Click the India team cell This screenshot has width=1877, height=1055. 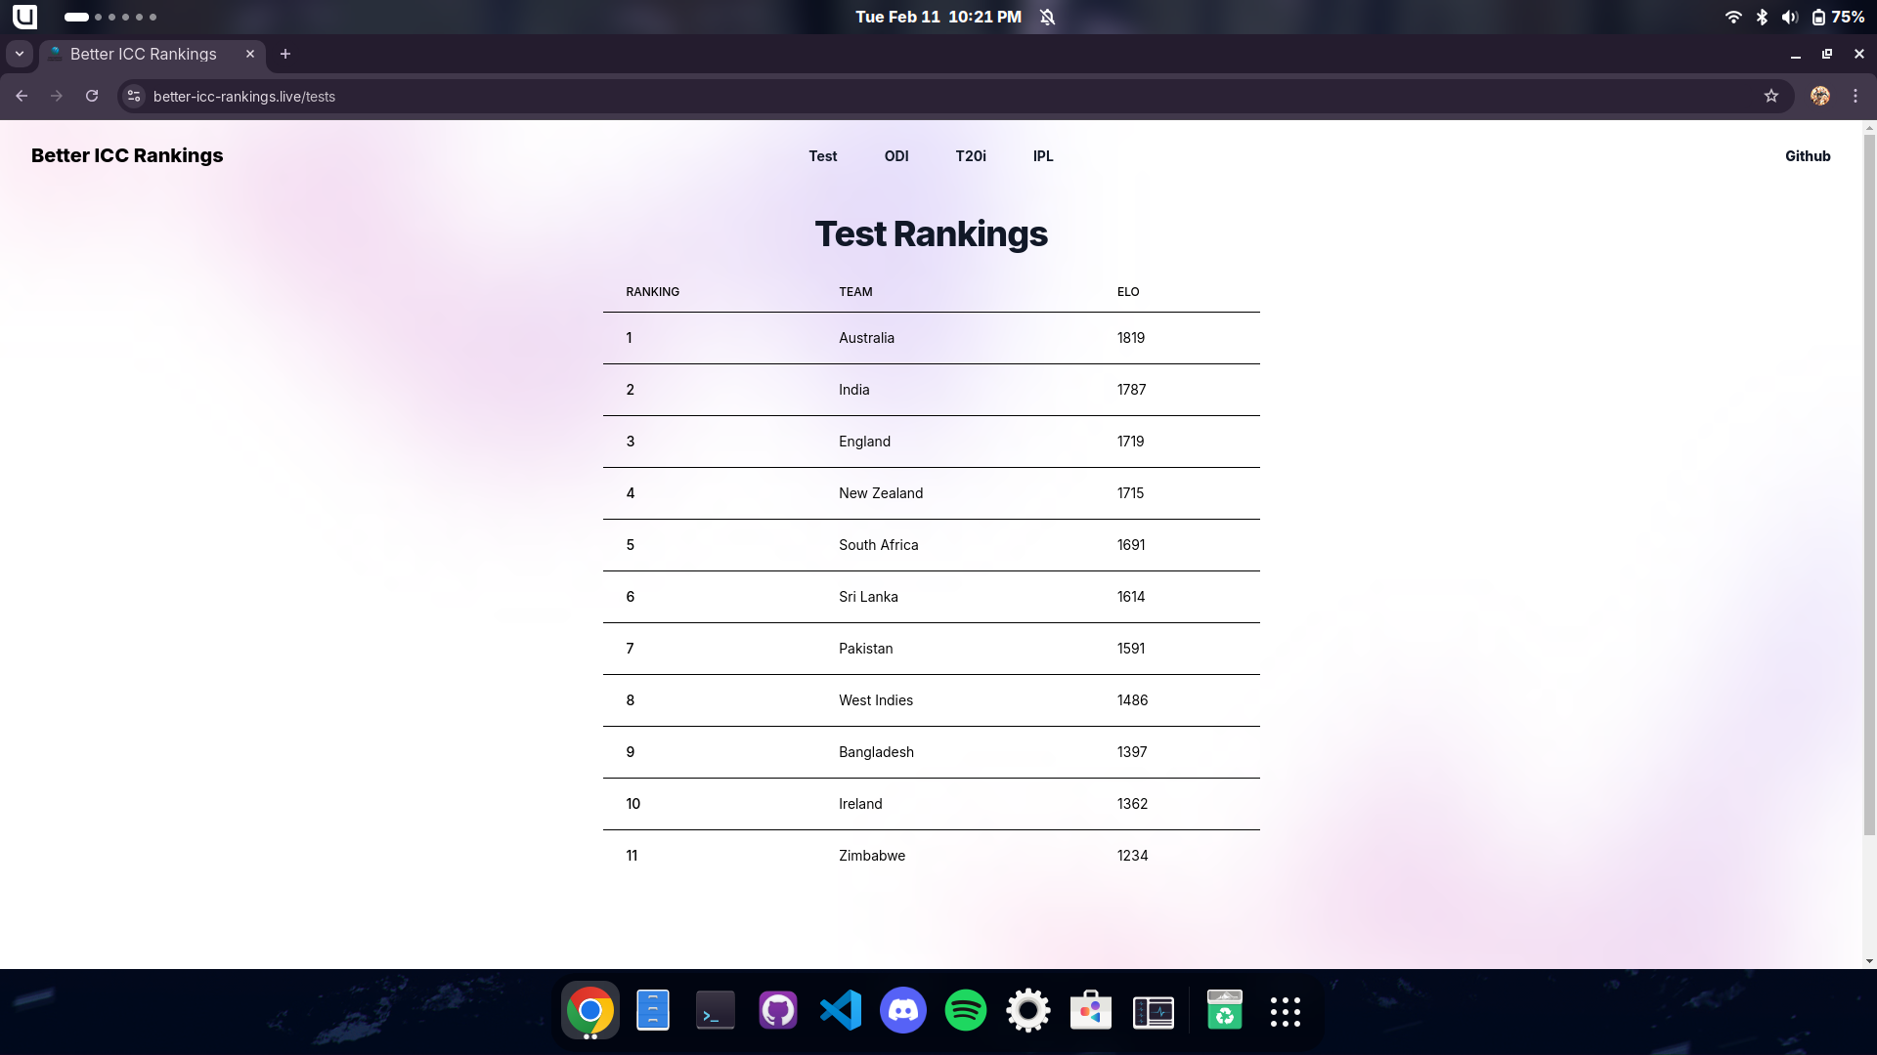pos(853,390)
